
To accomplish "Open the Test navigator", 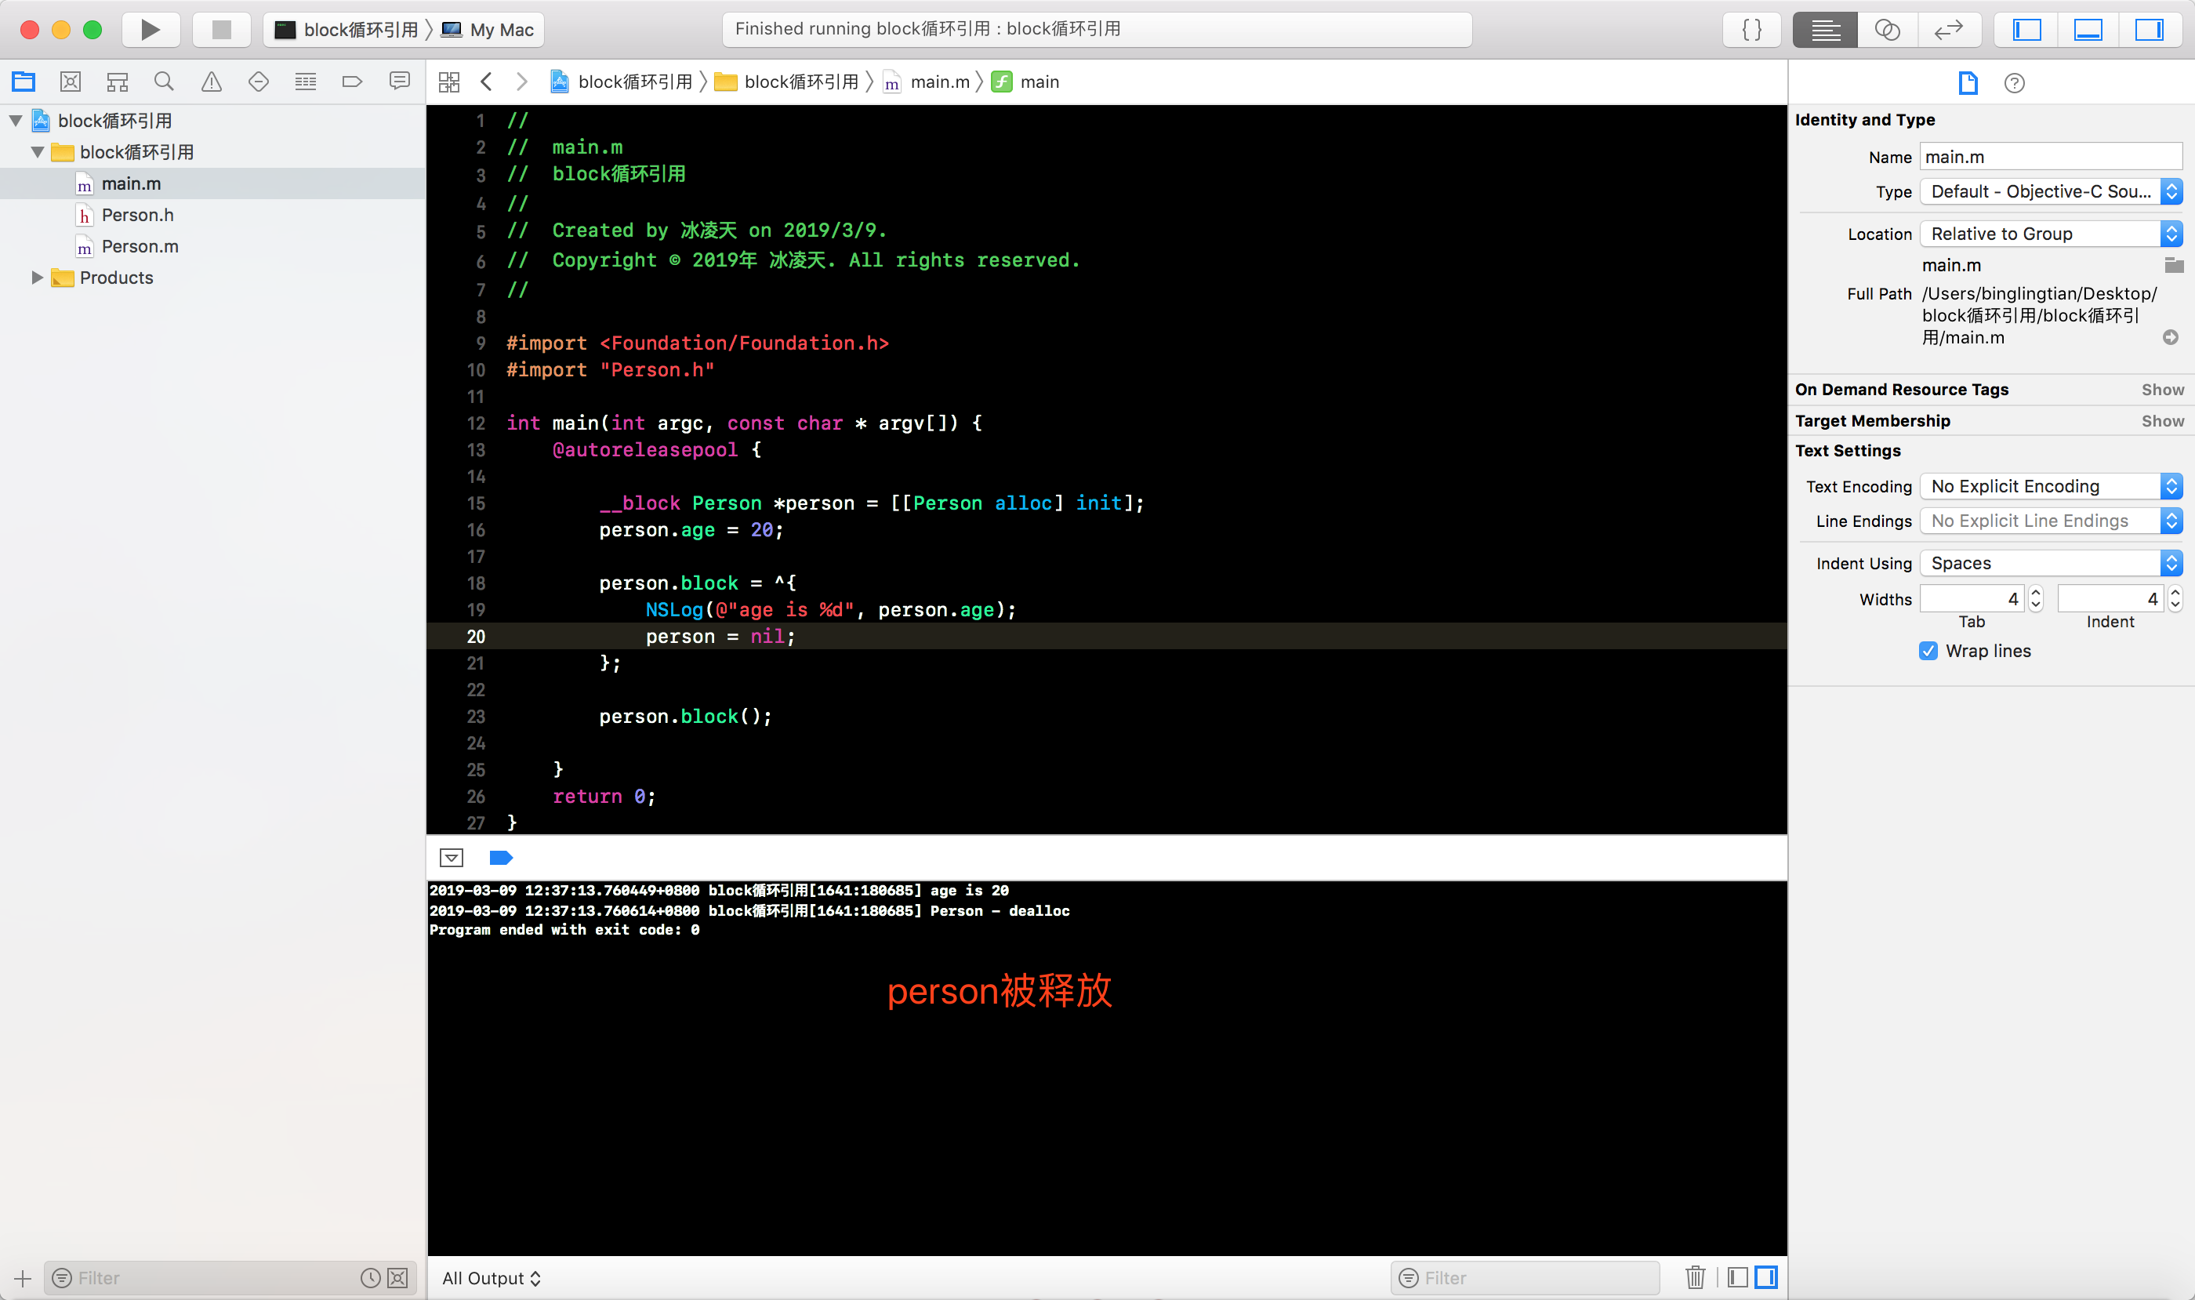I will click(x=259, y=82).
